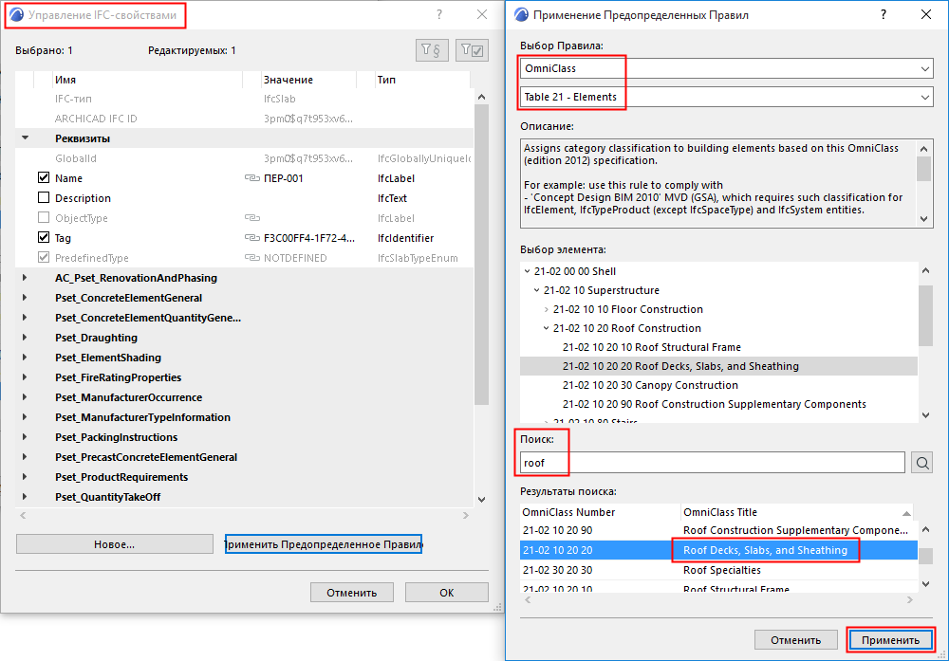Click the Новое... button

click(115, 544)
